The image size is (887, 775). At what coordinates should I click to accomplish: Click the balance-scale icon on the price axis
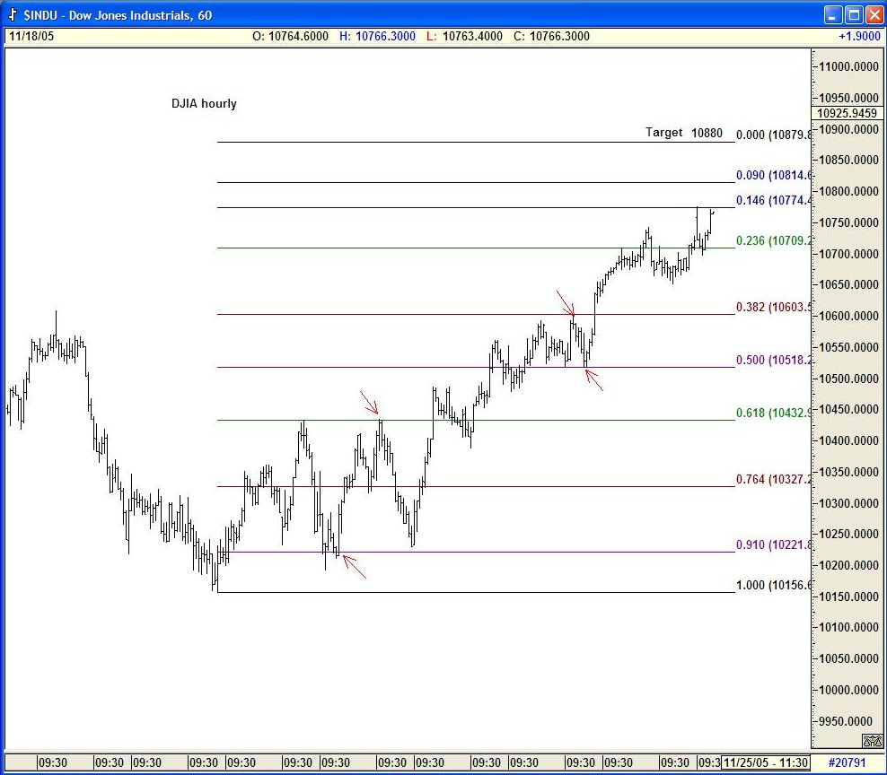(872, 740)
